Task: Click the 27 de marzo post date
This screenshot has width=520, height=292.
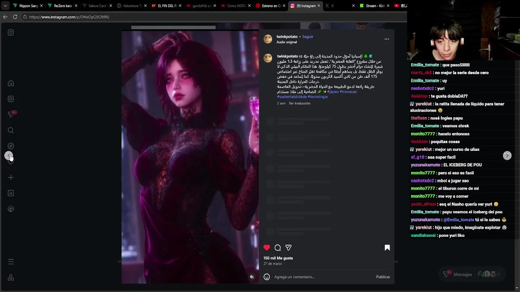Action: 273,264
